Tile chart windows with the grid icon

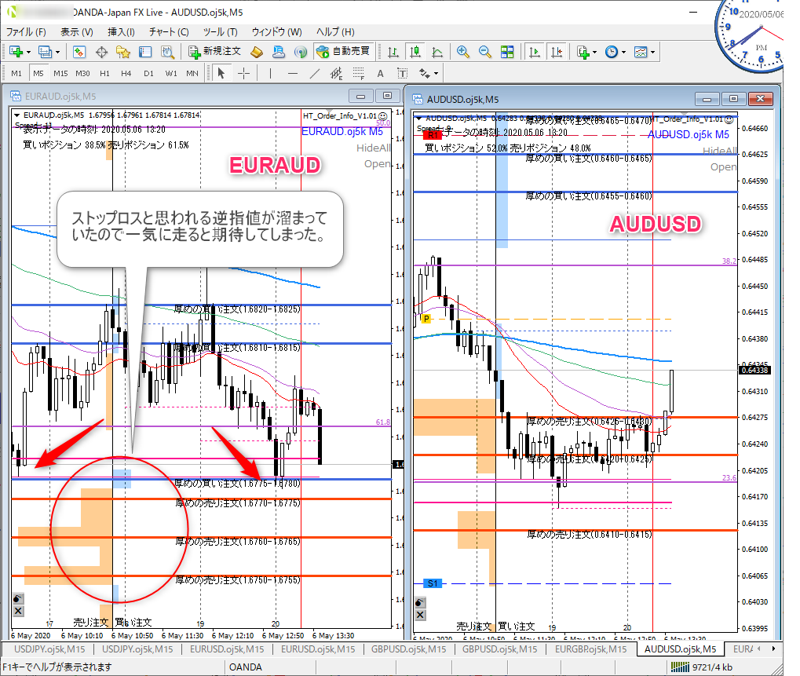[506, 52]
